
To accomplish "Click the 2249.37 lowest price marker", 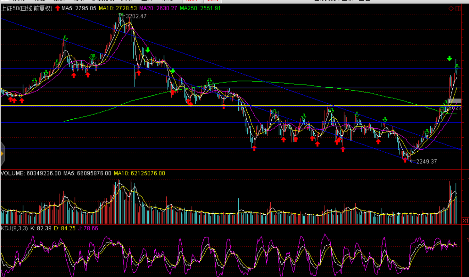I will tap(426, 161).
